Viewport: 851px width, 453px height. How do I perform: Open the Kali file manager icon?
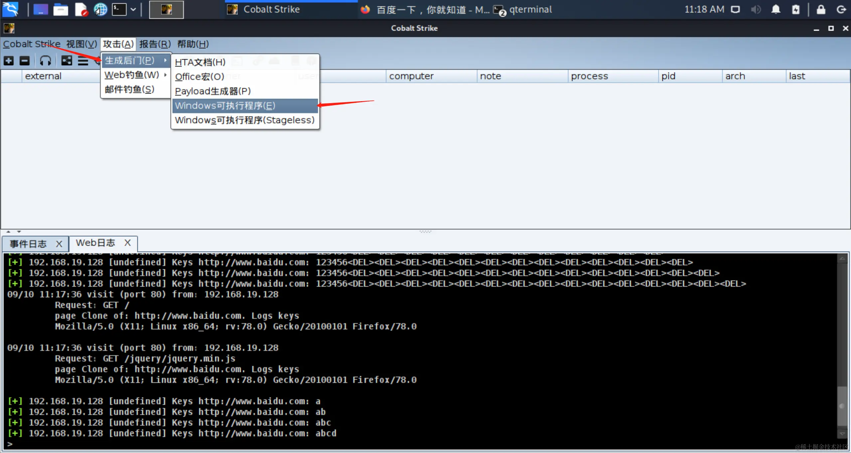tap(61, 10)
